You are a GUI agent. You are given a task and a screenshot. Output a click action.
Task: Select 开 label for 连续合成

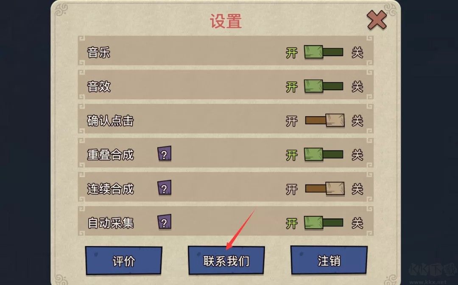(291, 190)
